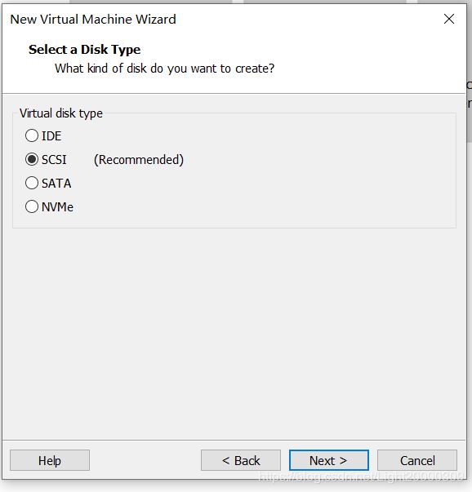This screenshot has height=492, width=472.
Task: Select the IDE disk type radio button
Action: click(x=32, y=136)
